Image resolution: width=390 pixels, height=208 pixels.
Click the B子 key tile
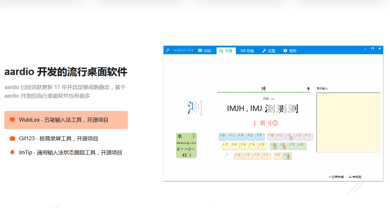[x=266, y=156]
